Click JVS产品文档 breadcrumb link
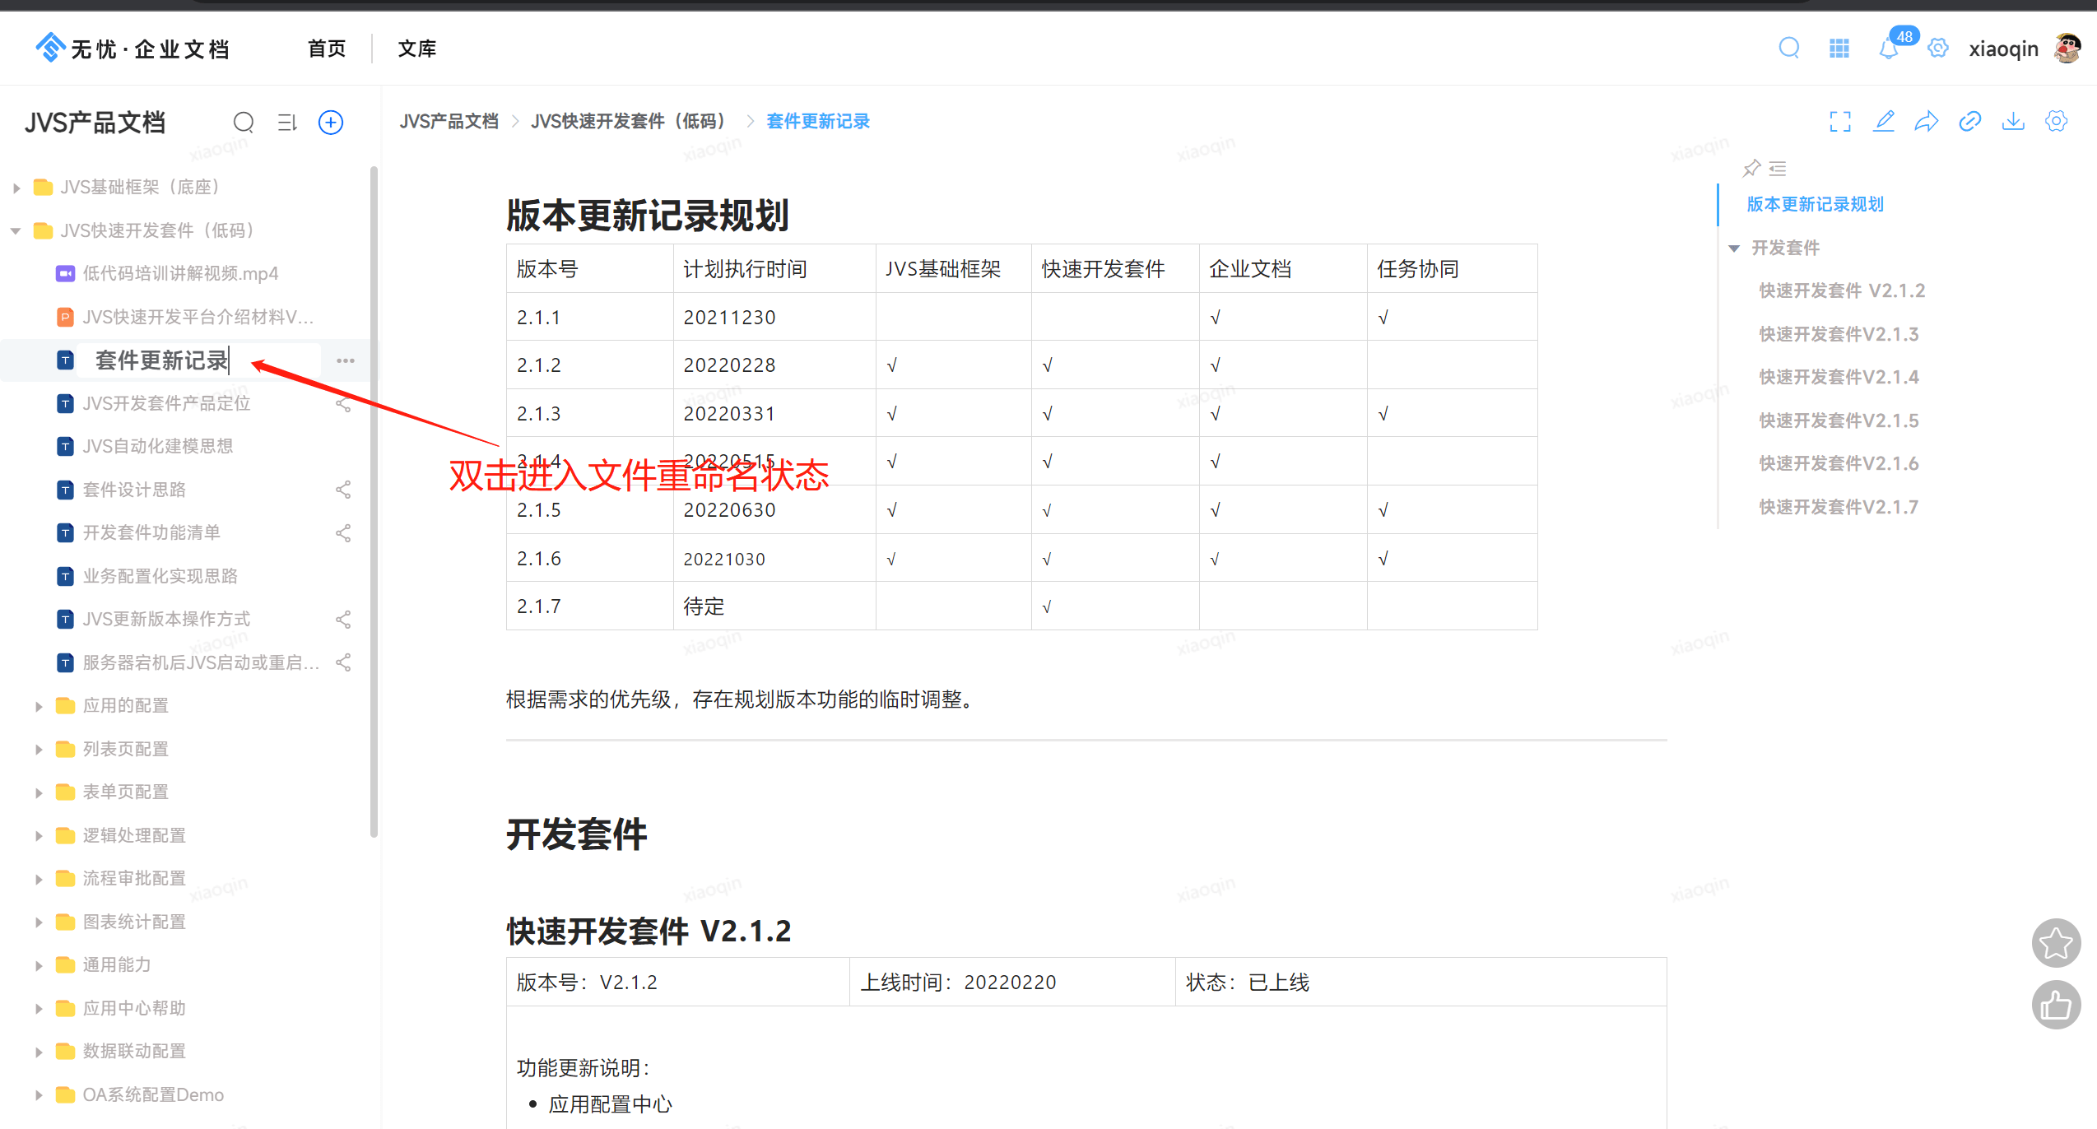This screenshot has width=2097, height=1129. pos(449,122)
